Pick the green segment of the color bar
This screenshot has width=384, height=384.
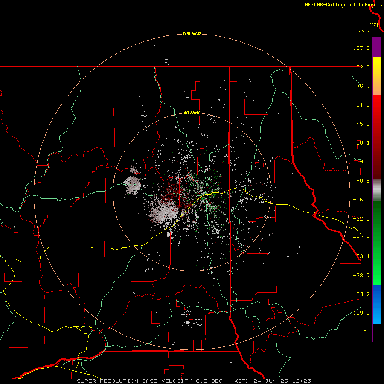[377, 242]
